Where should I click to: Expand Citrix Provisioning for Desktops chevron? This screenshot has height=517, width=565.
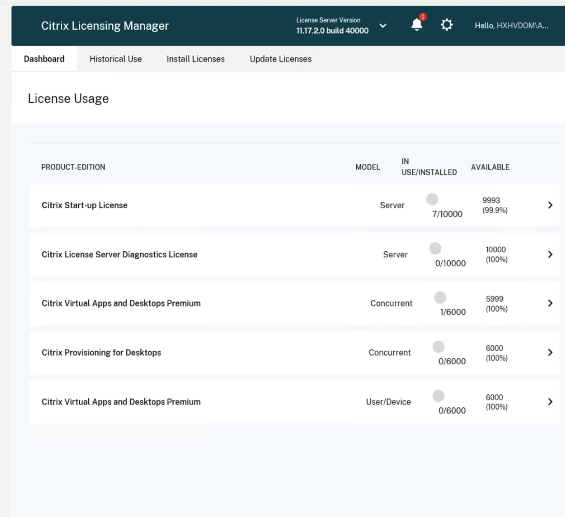[550, 352]
